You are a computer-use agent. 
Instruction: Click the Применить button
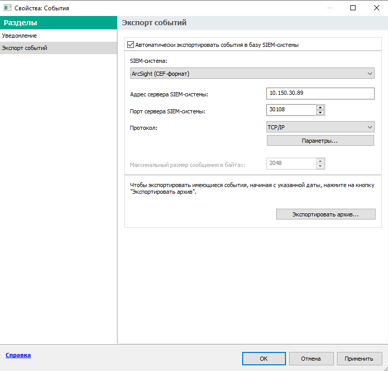pos(359,359)
